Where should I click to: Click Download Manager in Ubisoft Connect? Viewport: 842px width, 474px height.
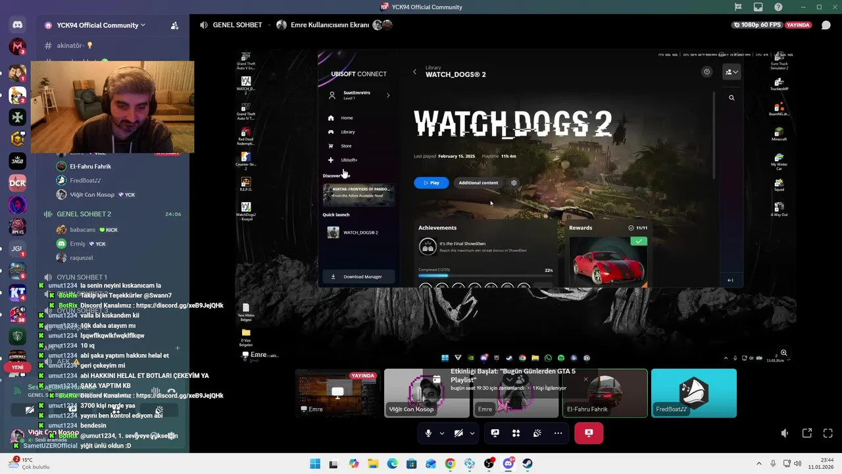(x=358, y=276)
